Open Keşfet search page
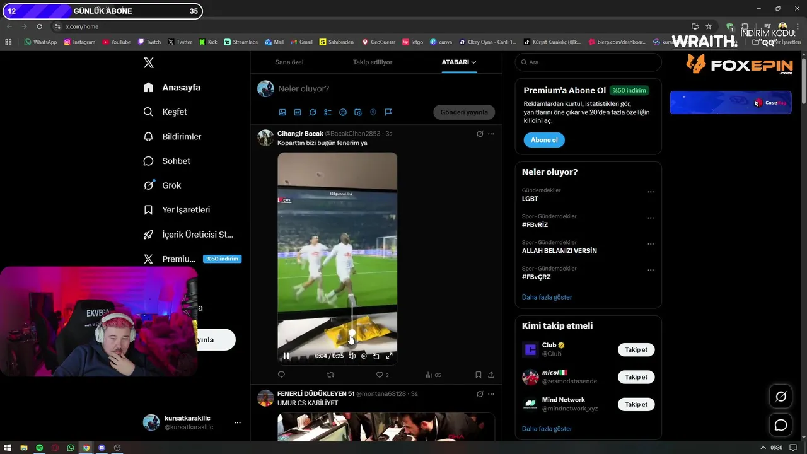The image size is (807, 454). click(165, 112)
